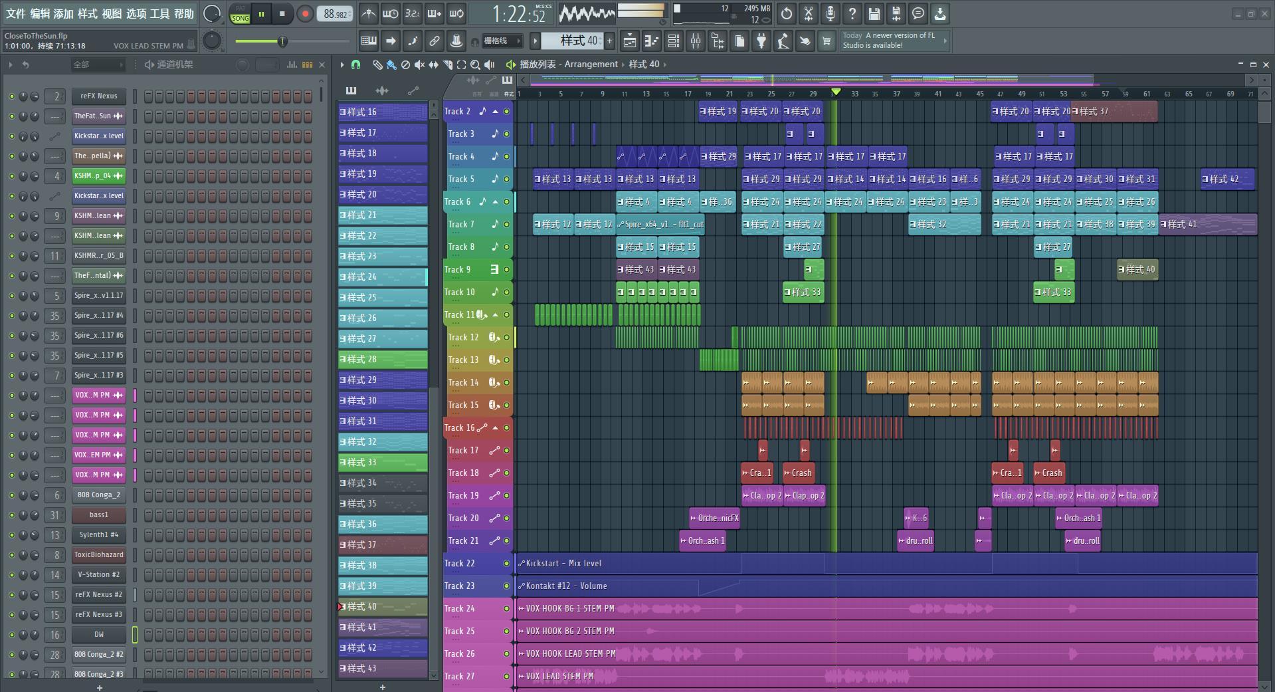This screenshot has height=692, width=1275.
Task: Click the undo history icon
Action: [x=787, y=13]
